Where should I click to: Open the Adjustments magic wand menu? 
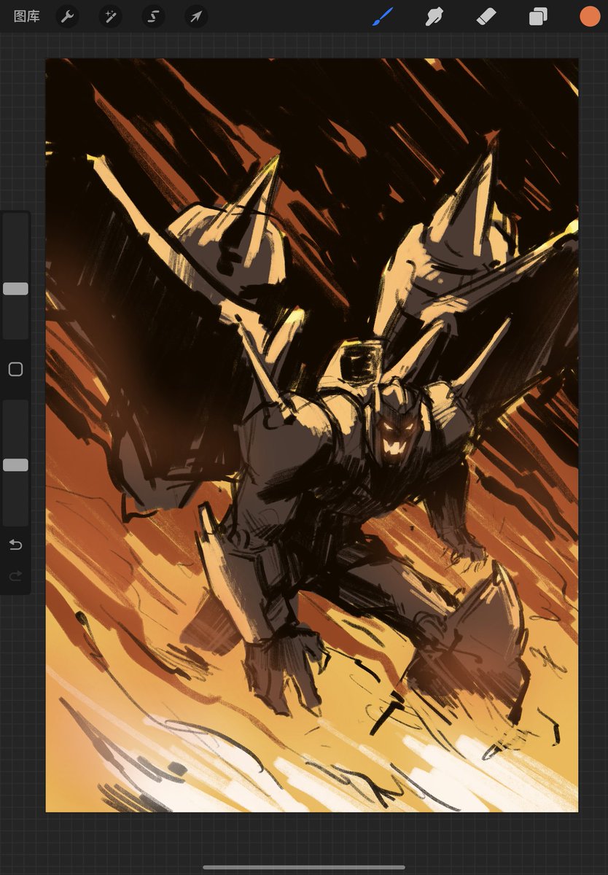point(111,16)
